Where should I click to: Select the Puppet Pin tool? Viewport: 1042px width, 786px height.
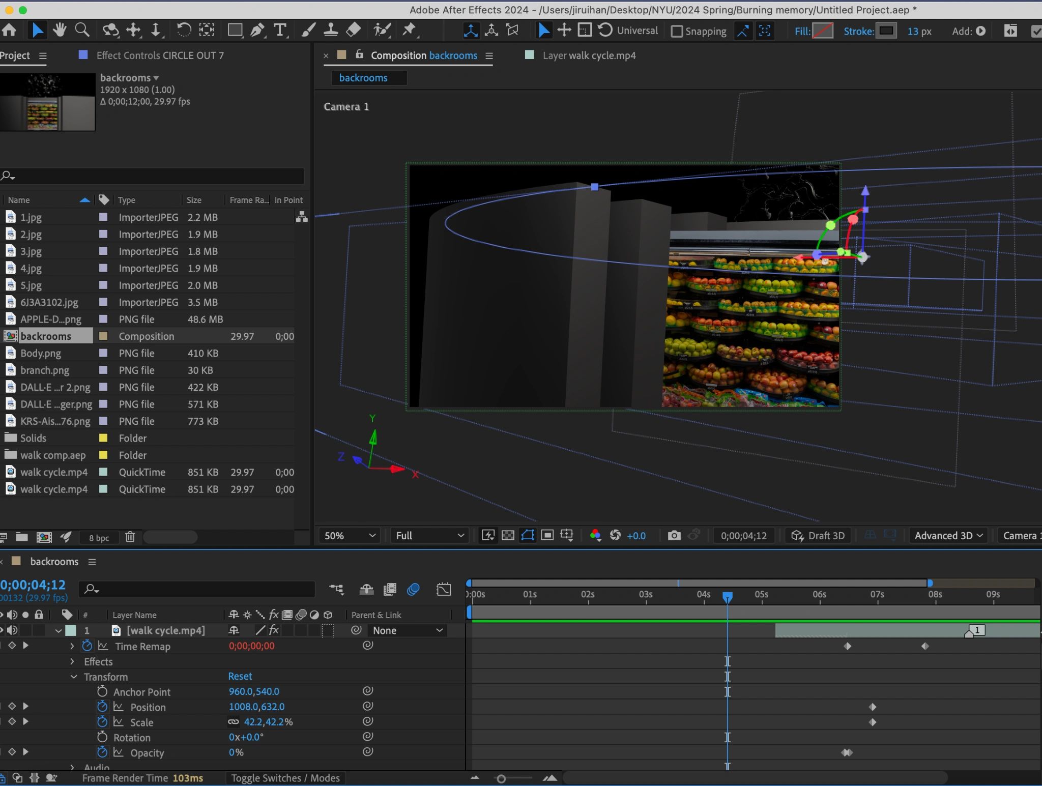click(x=409, y=31)
